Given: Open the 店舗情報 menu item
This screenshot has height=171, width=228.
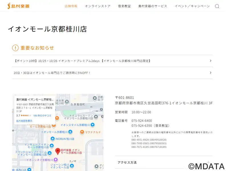Looking at the screenshot, I should click(x=71, y=6).
